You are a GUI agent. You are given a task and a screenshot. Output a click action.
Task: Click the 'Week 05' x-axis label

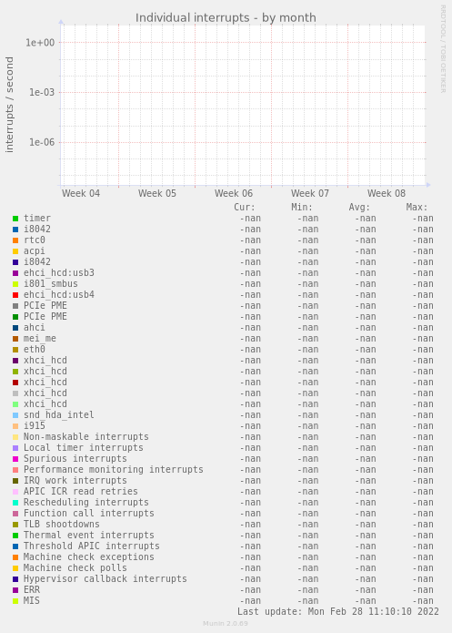(157, 193)
